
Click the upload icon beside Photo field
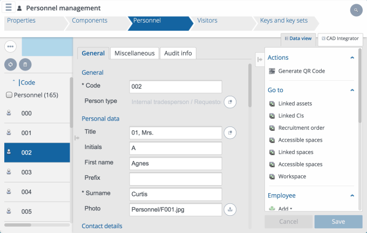tap(230, 209)
